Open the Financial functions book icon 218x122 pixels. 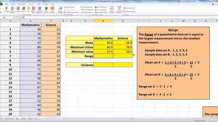click(x=18, y=8)
